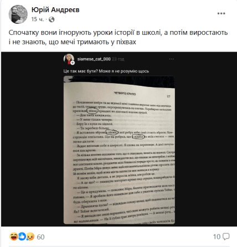Open the post options three-dot menu
This screenshot has height=247, width=237.
[221, 13]
